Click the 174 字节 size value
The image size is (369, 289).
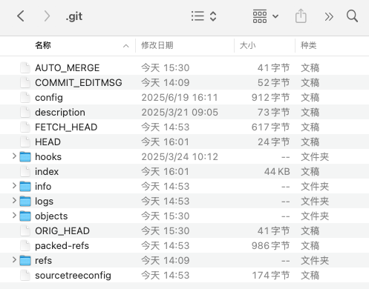click(271, 276)
